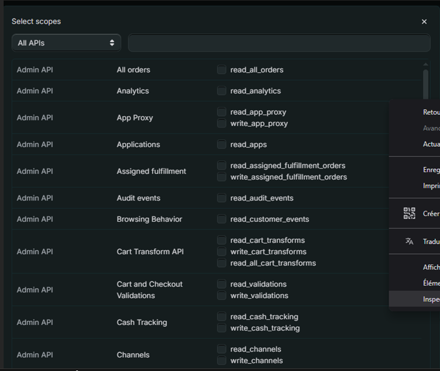Click the scopes list scrollbar up arrow

click(426, 64)
